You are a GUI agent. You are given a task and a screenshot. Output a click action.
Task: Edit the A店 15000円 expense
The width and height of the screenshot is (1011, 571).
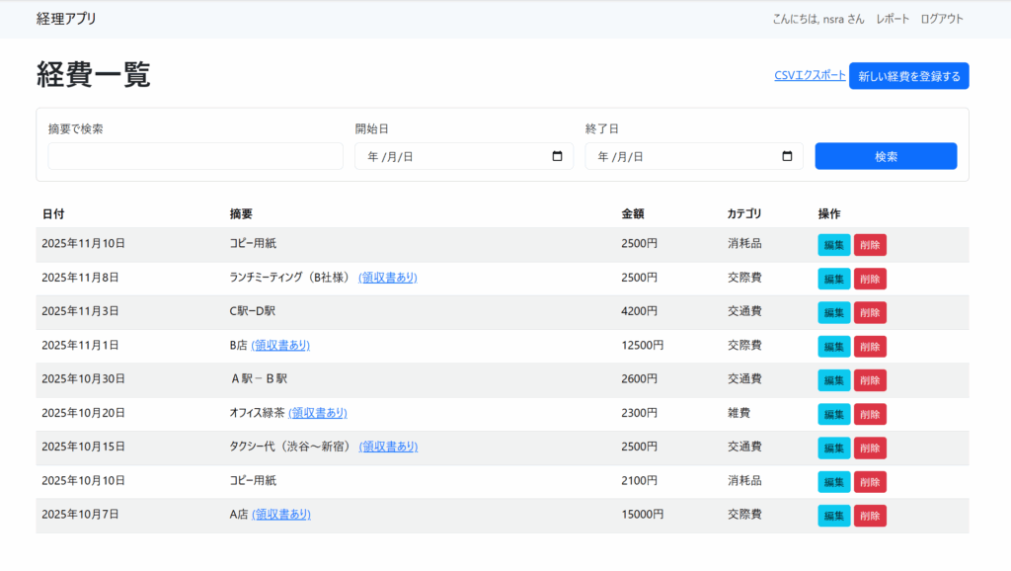coord(833,516)
